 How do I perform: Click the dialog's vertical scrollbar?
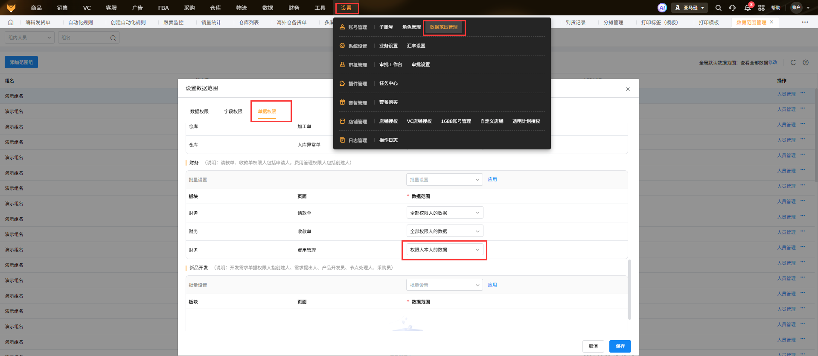629,289
